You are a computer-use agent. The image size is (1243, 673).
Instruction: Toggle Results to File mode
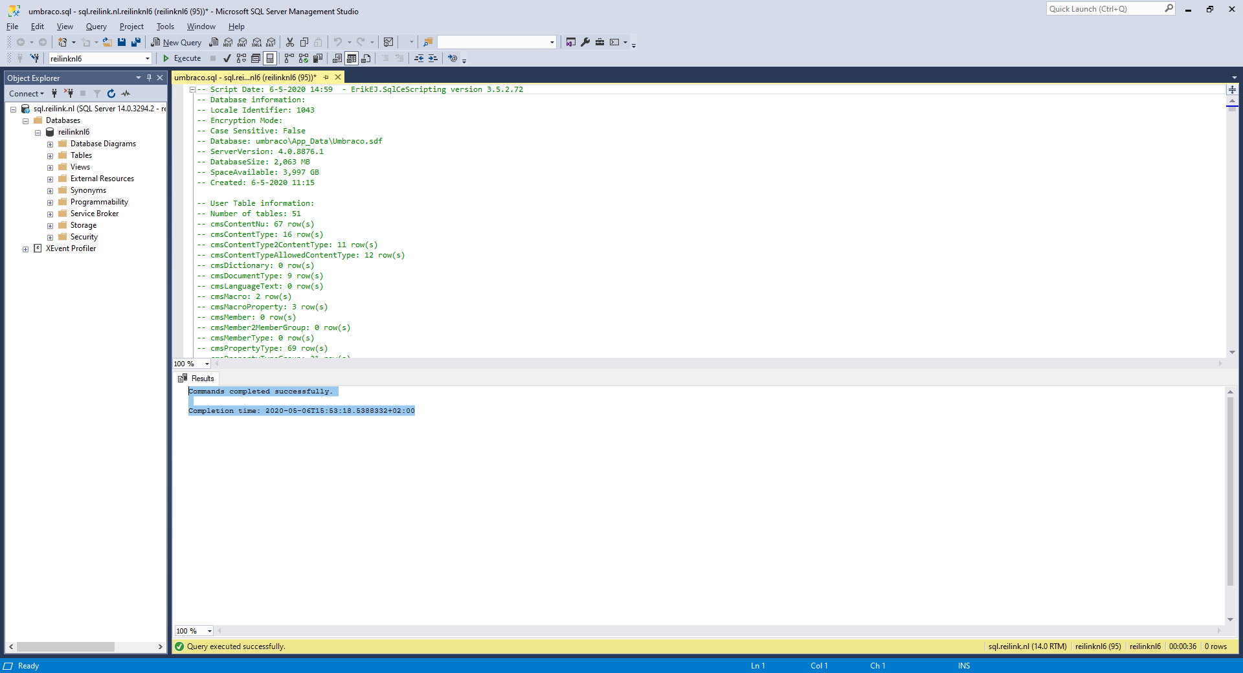click(366, 58)
